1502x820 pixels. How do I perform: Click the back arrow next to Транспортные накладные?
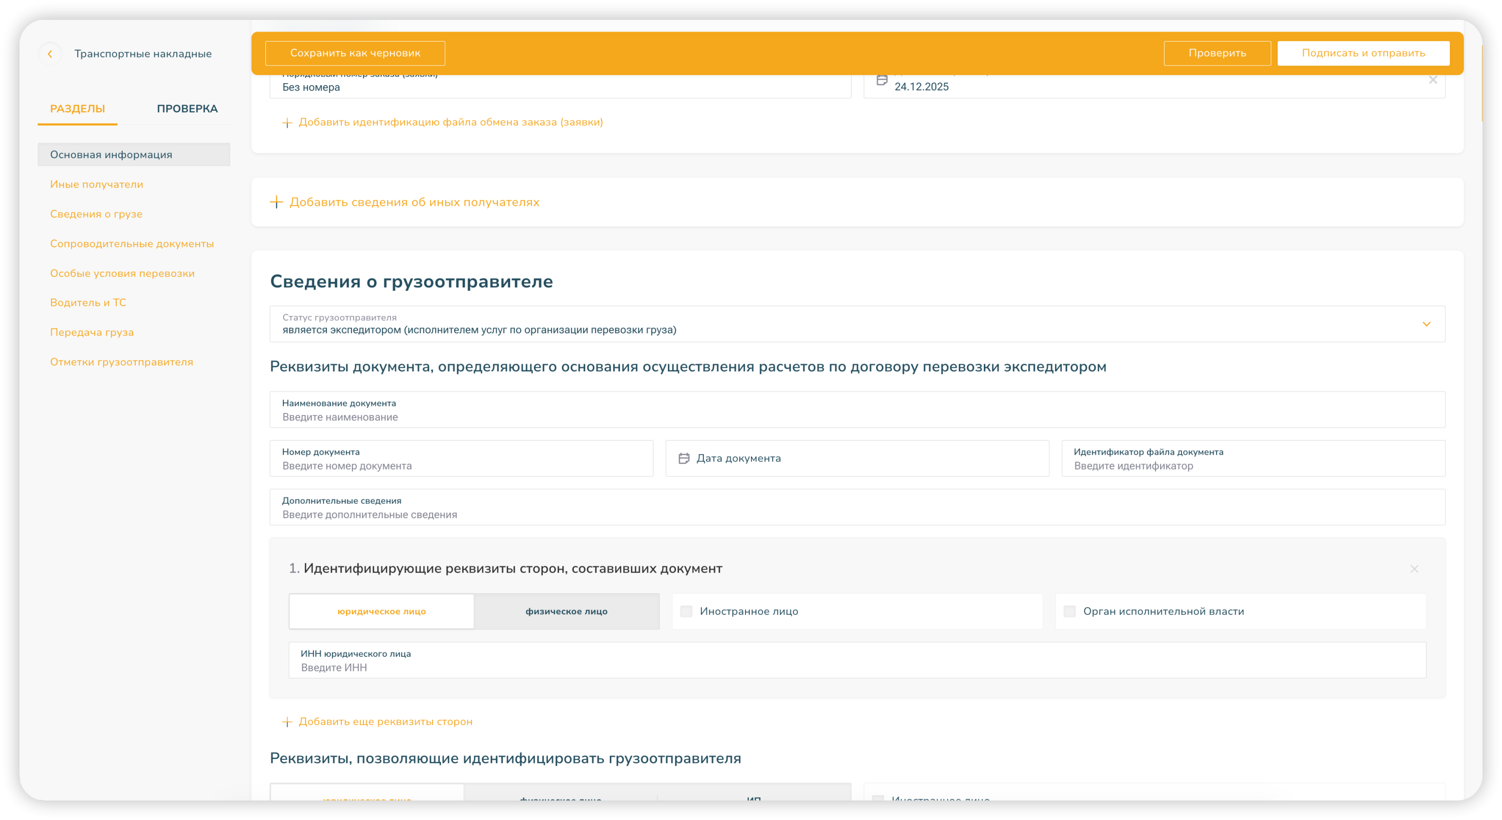(50, 54)
